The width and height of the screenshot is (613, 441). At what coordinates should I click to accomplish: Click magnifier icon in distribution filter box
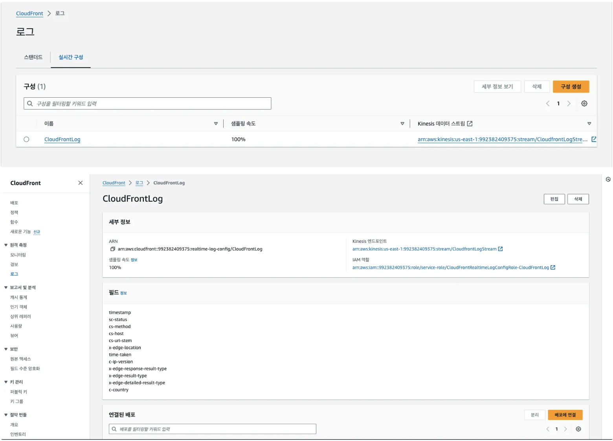tap(114, 429)
